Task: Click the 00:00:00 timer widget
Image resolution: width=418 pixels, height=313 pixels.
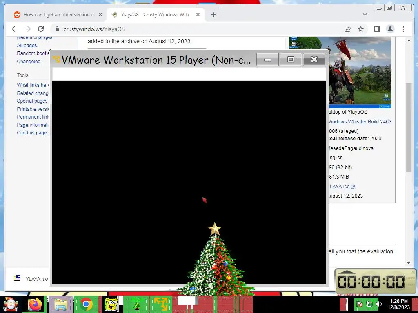Action: tap(376, 281)
